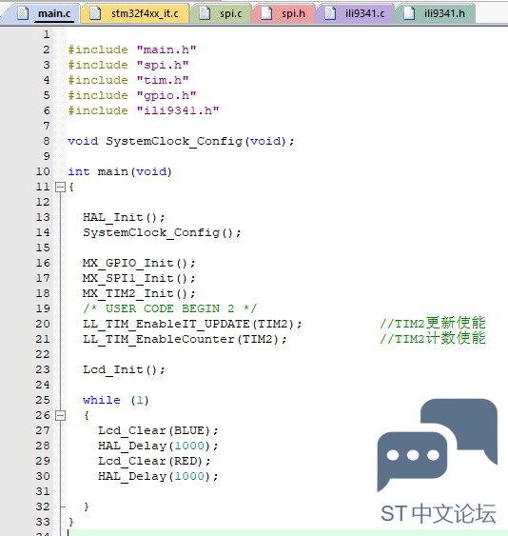The height and width of the screenshot is (536, 508).
Task: Click the //TIM2计数使能 comment
Action: pos(433,338)
